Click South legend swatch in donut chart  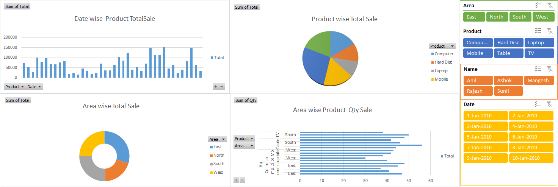pos(211,164)
